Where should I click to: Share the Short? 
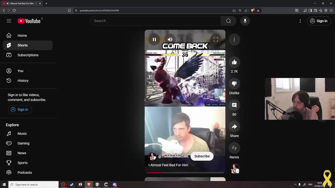click(x=234, y=127)
